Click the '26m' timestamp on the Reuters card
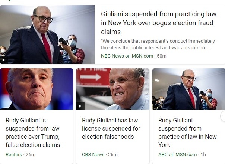The width and height of the screenshot is (225, 164). 30,154
